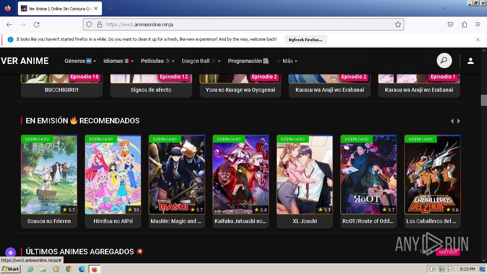Open tracking protection shield icon
This screenshot has height=274, width=487.
coord(89,24)
